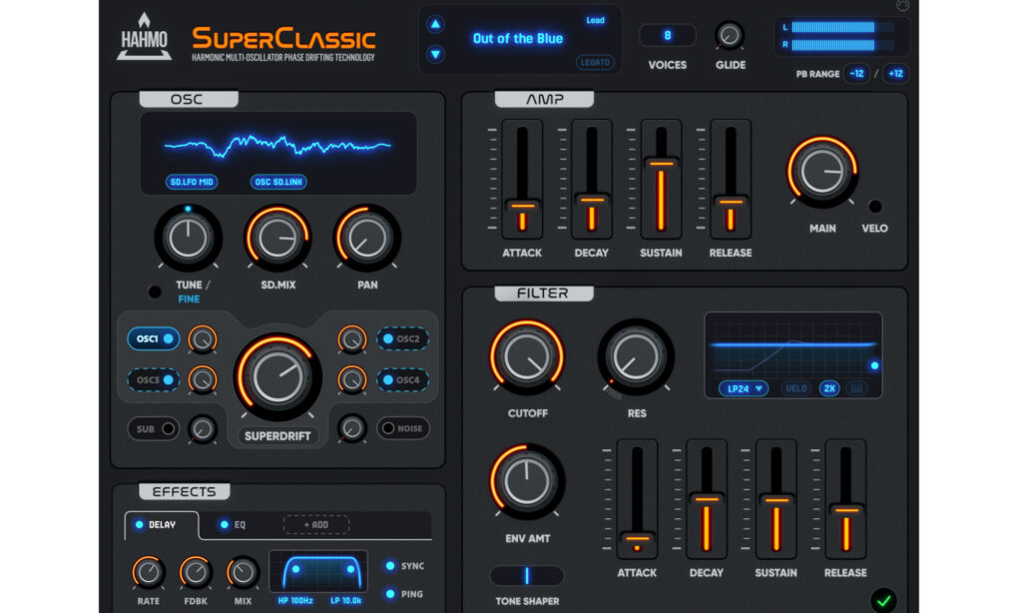Click the amp Sustain slider
The image size is (1022, 613).
pyautogui.click(x=661, y=179)
